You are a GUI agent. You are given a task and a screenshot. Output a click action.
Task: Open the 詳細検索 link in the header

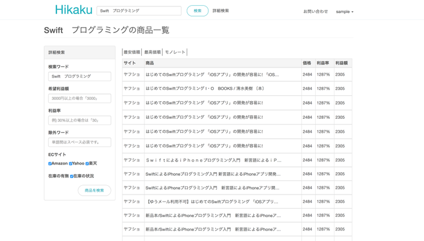coord(221,11)
